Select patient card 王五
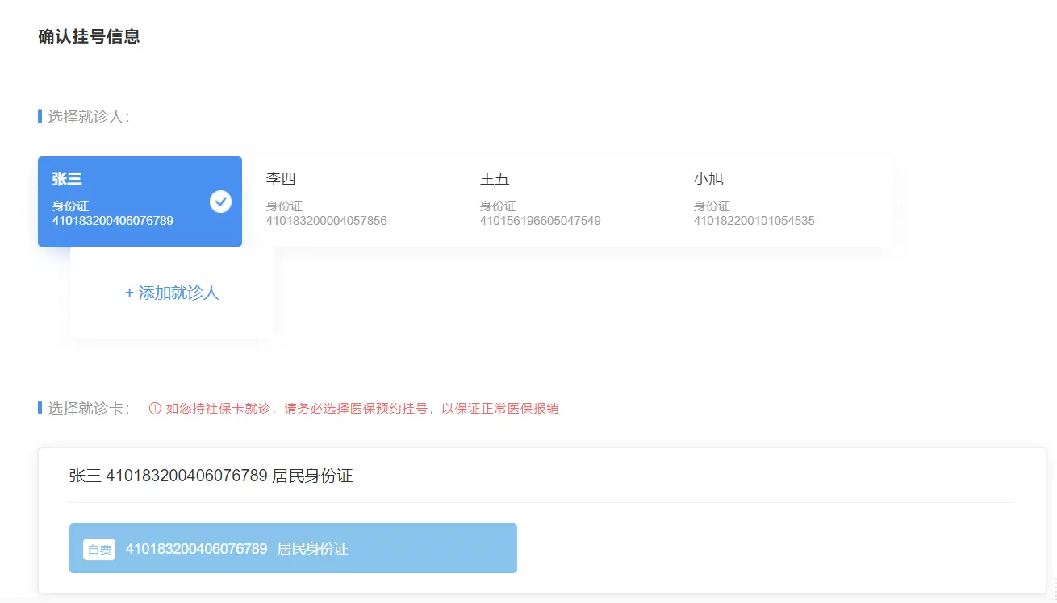Viewport: 1057px width, 603px height. [x=567, y=202]
